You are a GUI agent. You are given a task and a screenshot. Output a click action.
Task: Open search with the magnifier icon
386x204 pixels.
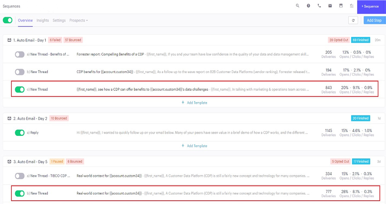[297, 6]
